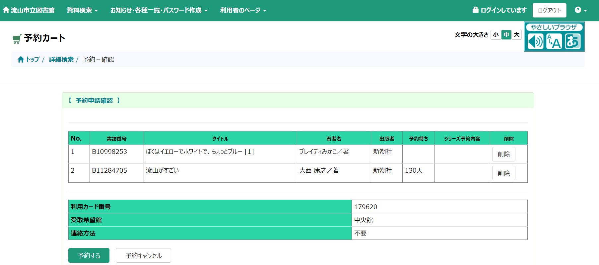Image resolution: width=599 pixels, height=265 pixels.
Task: Click the 予約申請確認 heading
Action: [94, 101]
